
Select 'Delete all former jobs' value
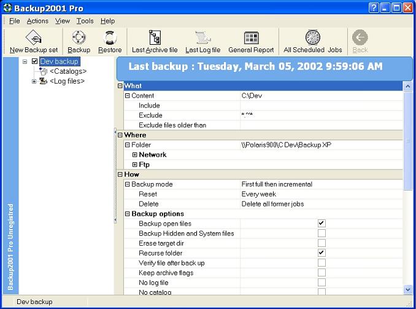tap(272, 204)
